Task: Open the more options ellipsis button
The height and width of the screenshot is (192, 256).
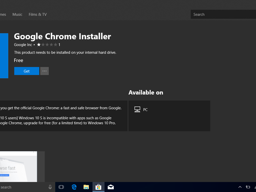Action: point(44,71)
